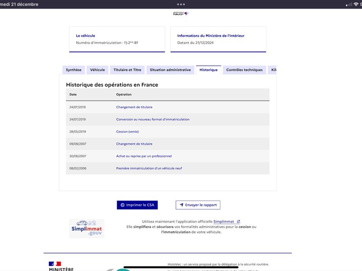Image resolution: width=362 pixels, height=271 pixels.
Task: Select the Situation administrative tab
Action: pos(171,70)
